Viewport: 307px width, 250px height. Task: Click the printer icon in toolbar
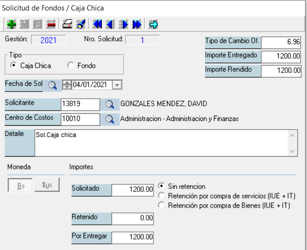pos(67,24)
